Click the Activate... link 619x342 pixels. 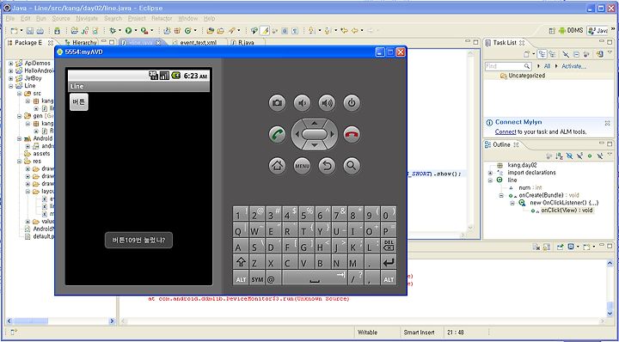[x=574, y=66]
